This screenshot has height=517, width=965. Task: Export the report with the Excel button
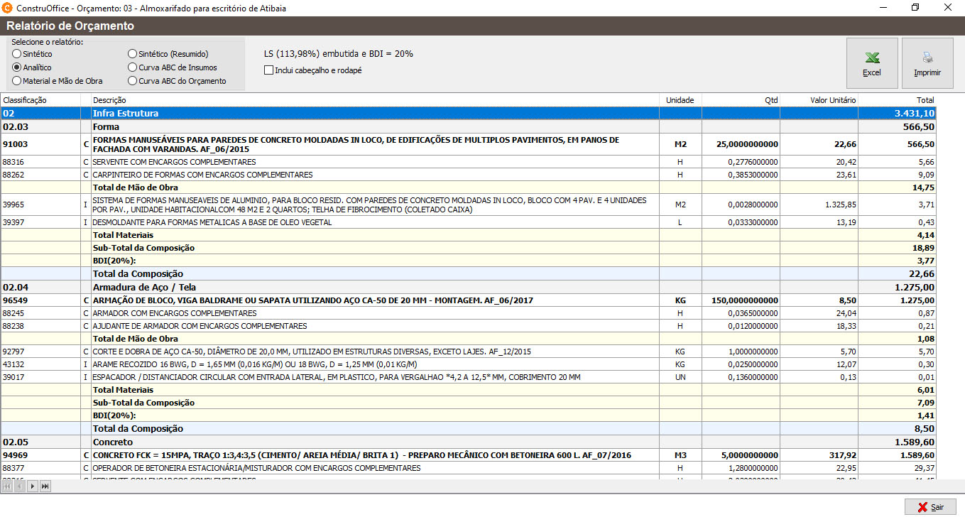click(872, 63)
